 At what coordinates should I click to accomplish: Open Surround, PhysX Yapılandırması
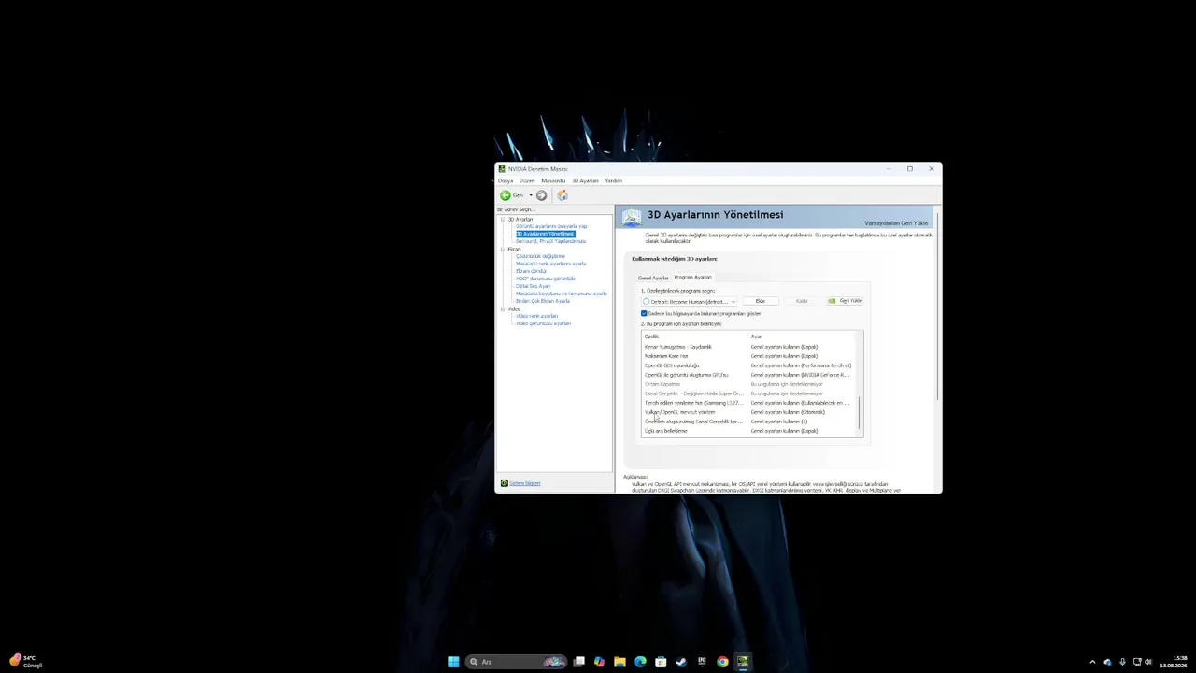pos(550,241)
